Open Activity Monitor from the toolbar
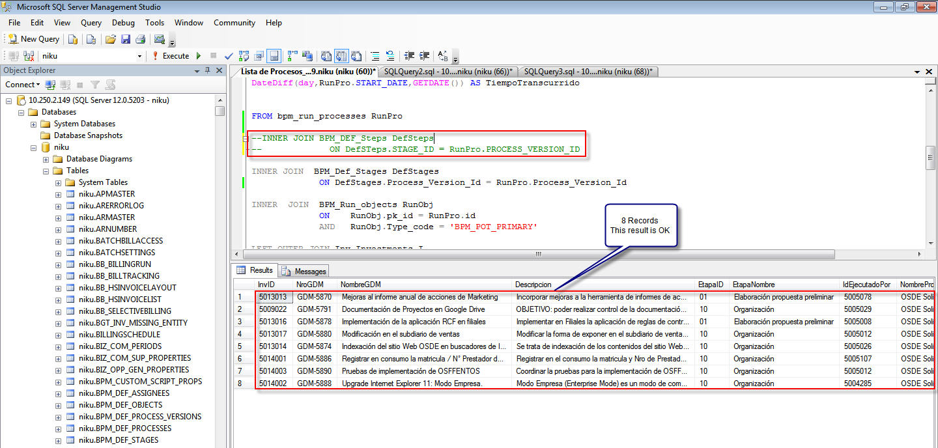Viewport: 938px width, 448px height. [160, 39]
